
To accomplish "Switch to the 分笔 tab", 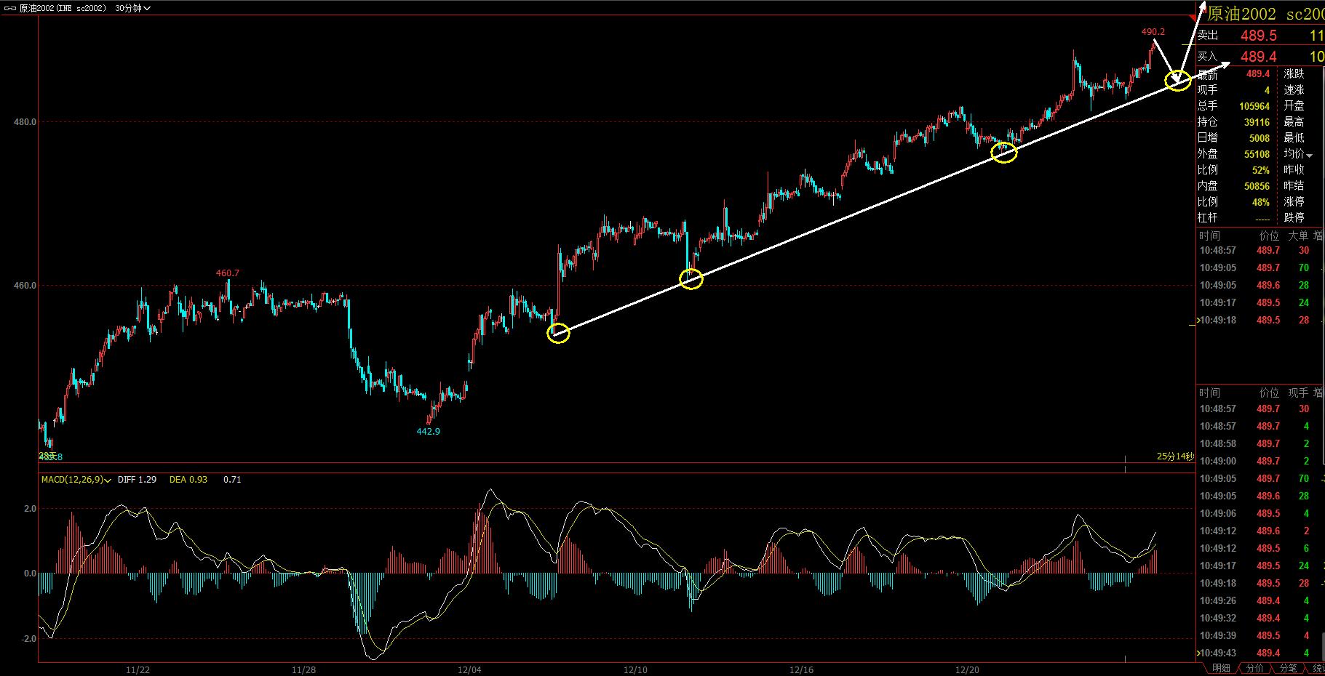I will [1288, 668].
